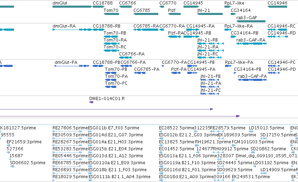Image resolution: width=298 pixels, height=182 pixels.
Task: Select the dmGlut-RA transcript label
Action: point(64,26)
